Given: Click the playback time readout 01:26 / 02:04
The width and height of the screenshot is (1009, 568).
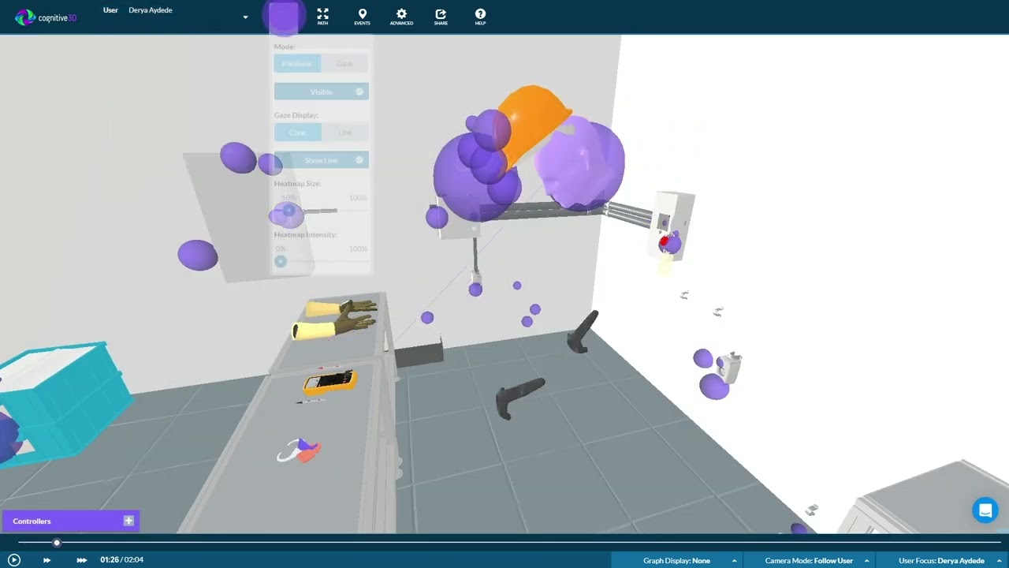Looking at the screenshot, I should click(x=121, y=560).
